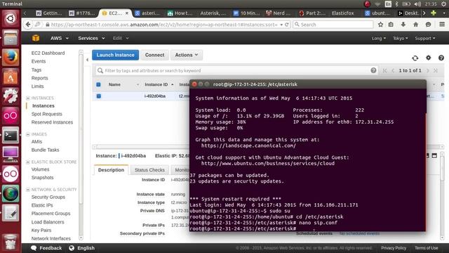The image size is (449, 253).
Task: Open new tab with plus icon
Action: (434, 13)
